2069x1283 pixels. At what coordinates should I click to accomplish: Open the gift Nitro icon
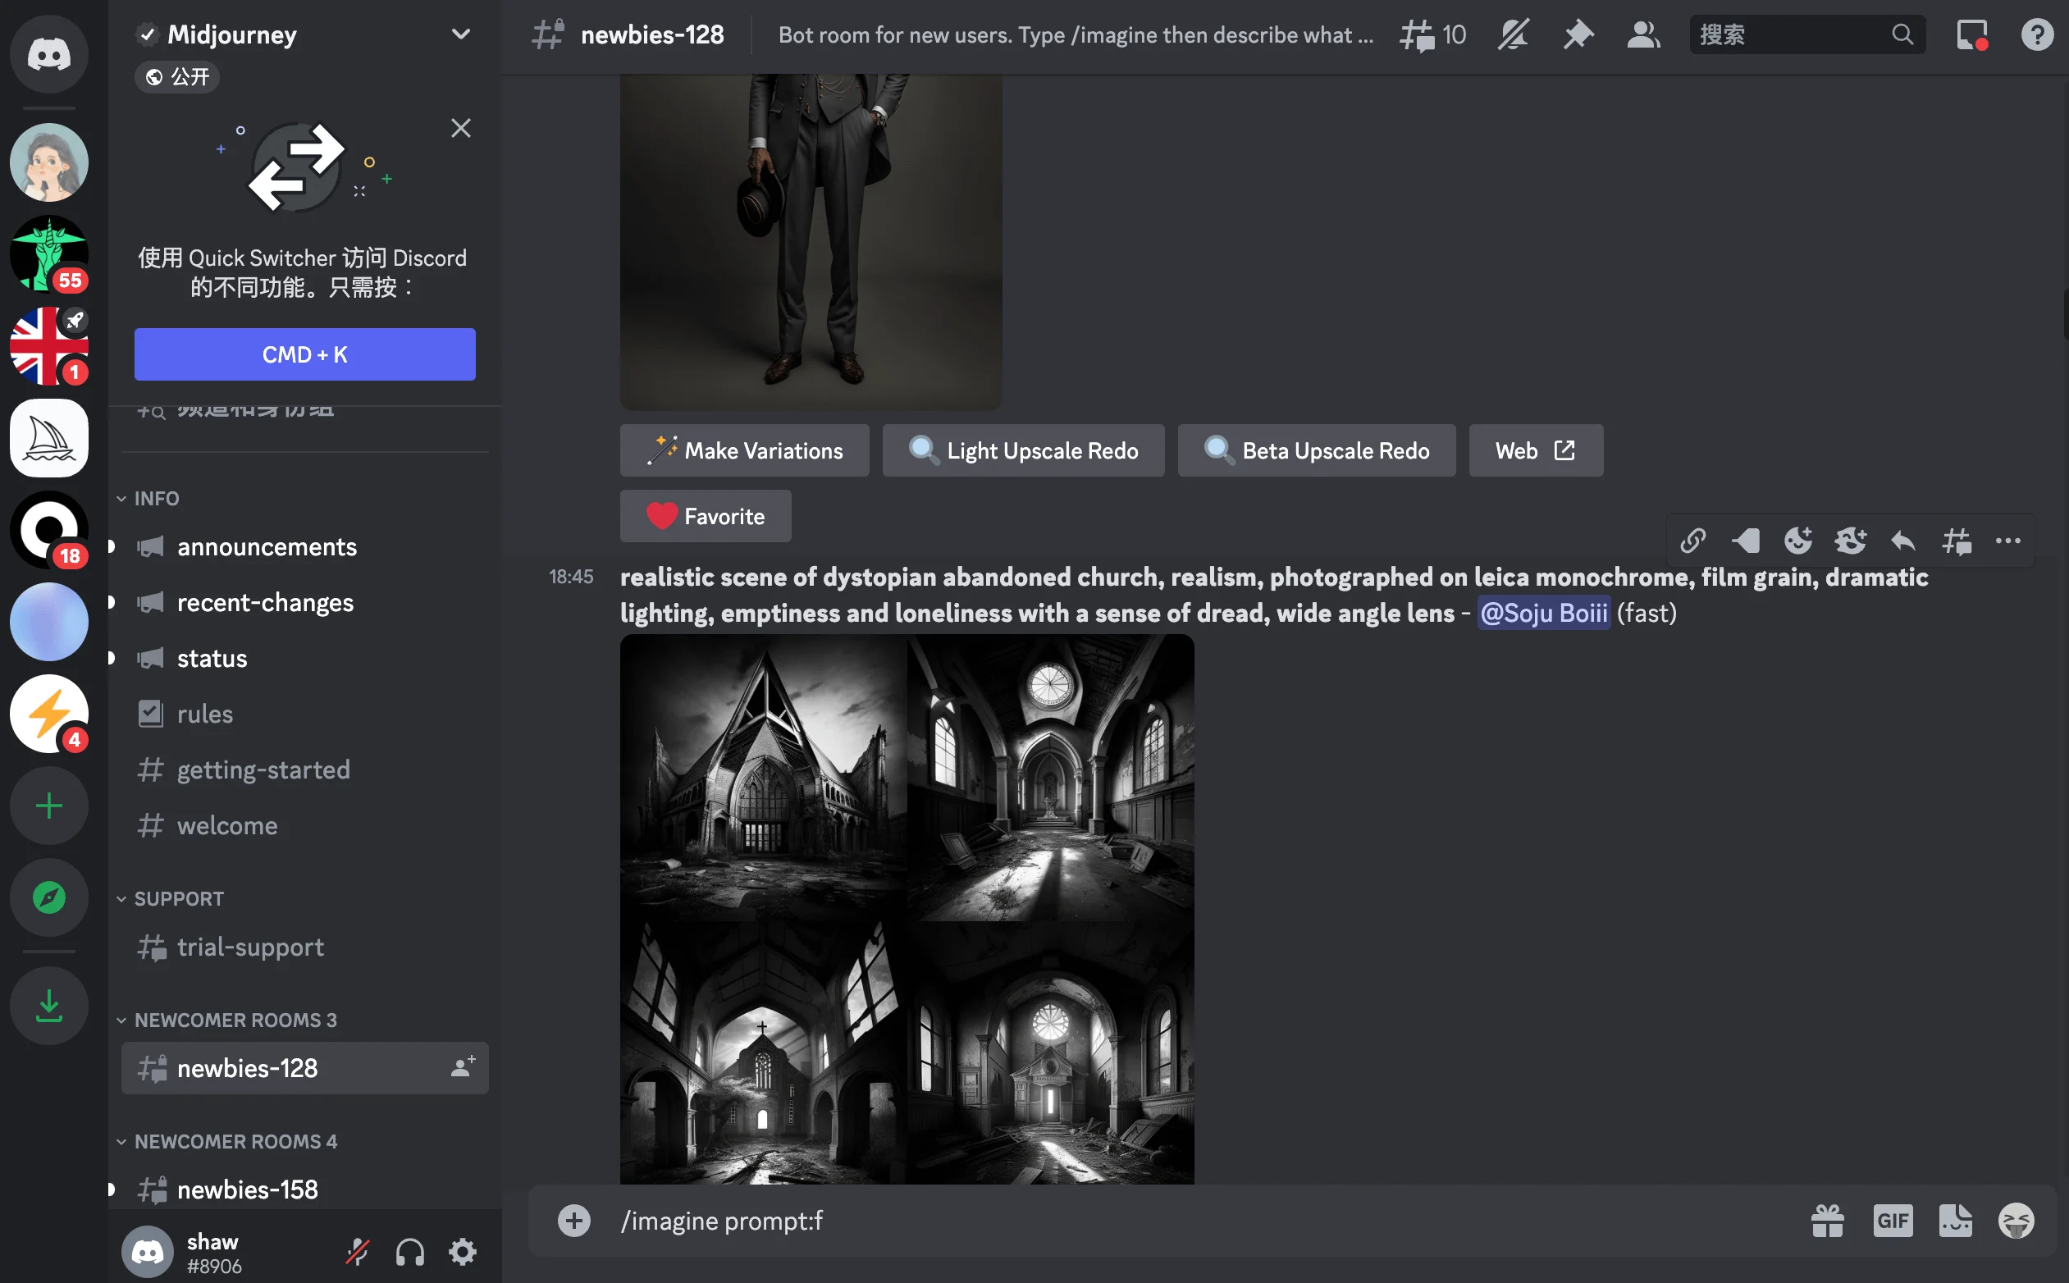click(1827, 1220)
